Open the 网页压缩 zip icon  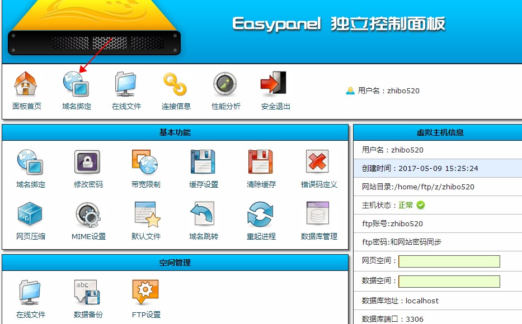tap(31, 215)
